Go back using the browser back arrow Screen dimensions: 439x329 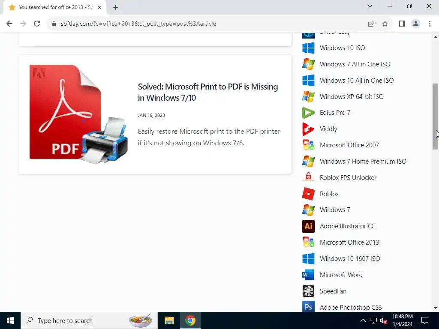click(x=9, y=24)
